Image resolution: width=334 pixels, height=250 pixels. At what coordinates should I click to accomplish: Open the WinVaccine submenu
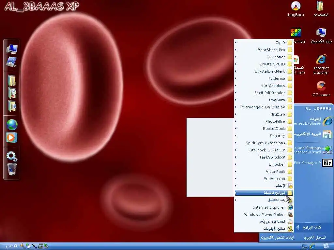pyautogui.click(x=264, y=179)
